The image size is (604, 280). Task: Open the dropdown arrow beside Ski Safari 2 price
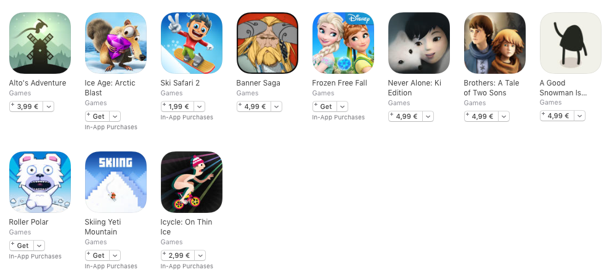(200, 106)
